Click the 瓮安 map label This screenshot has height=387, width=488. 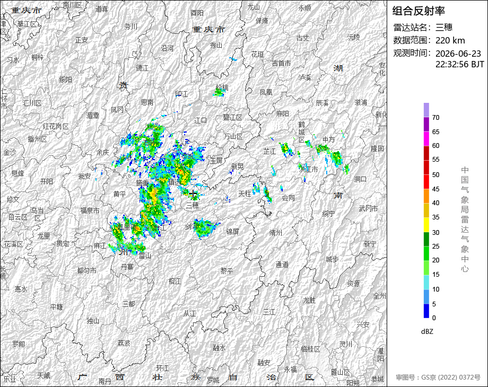tap(84, 177)
